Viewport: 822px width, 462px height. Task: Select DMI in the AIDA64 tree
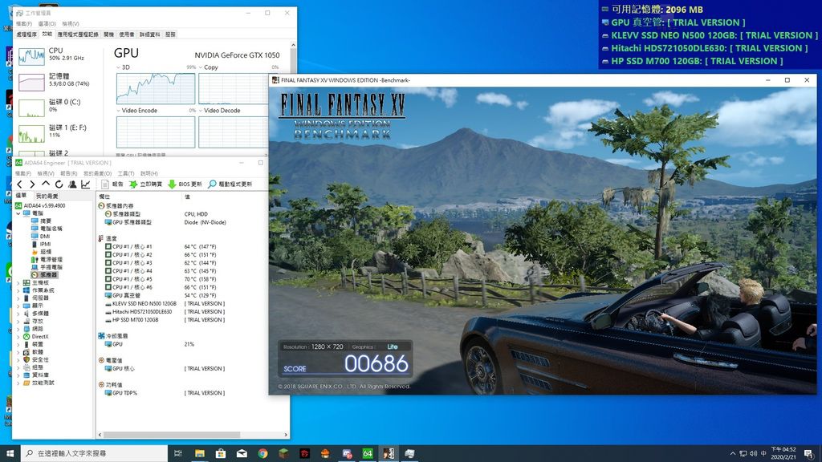pyautogui.click(x=40, y=237)
